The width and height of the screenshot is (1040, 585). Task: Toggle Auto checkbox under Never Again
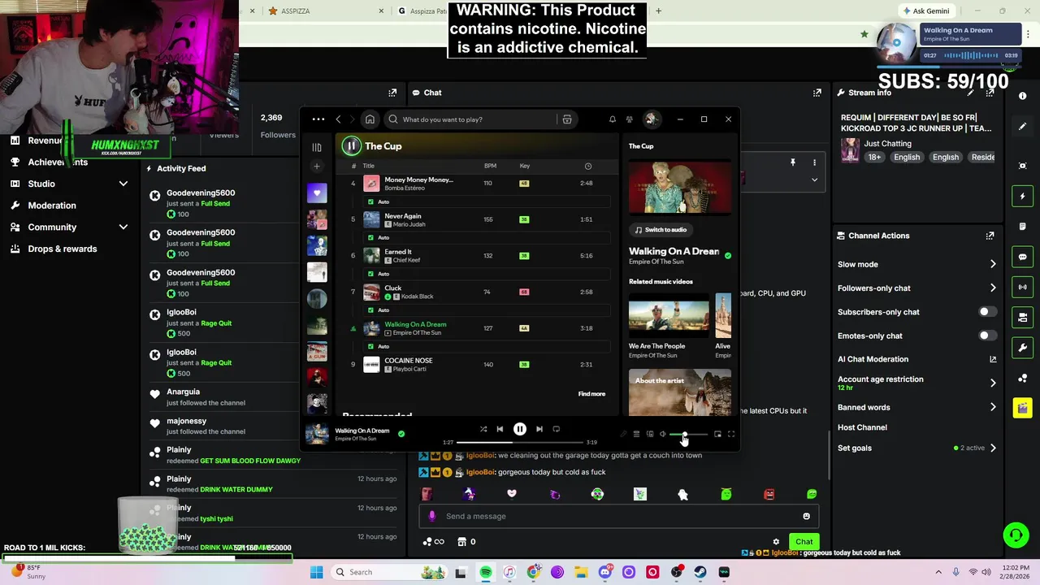(370, 237)
